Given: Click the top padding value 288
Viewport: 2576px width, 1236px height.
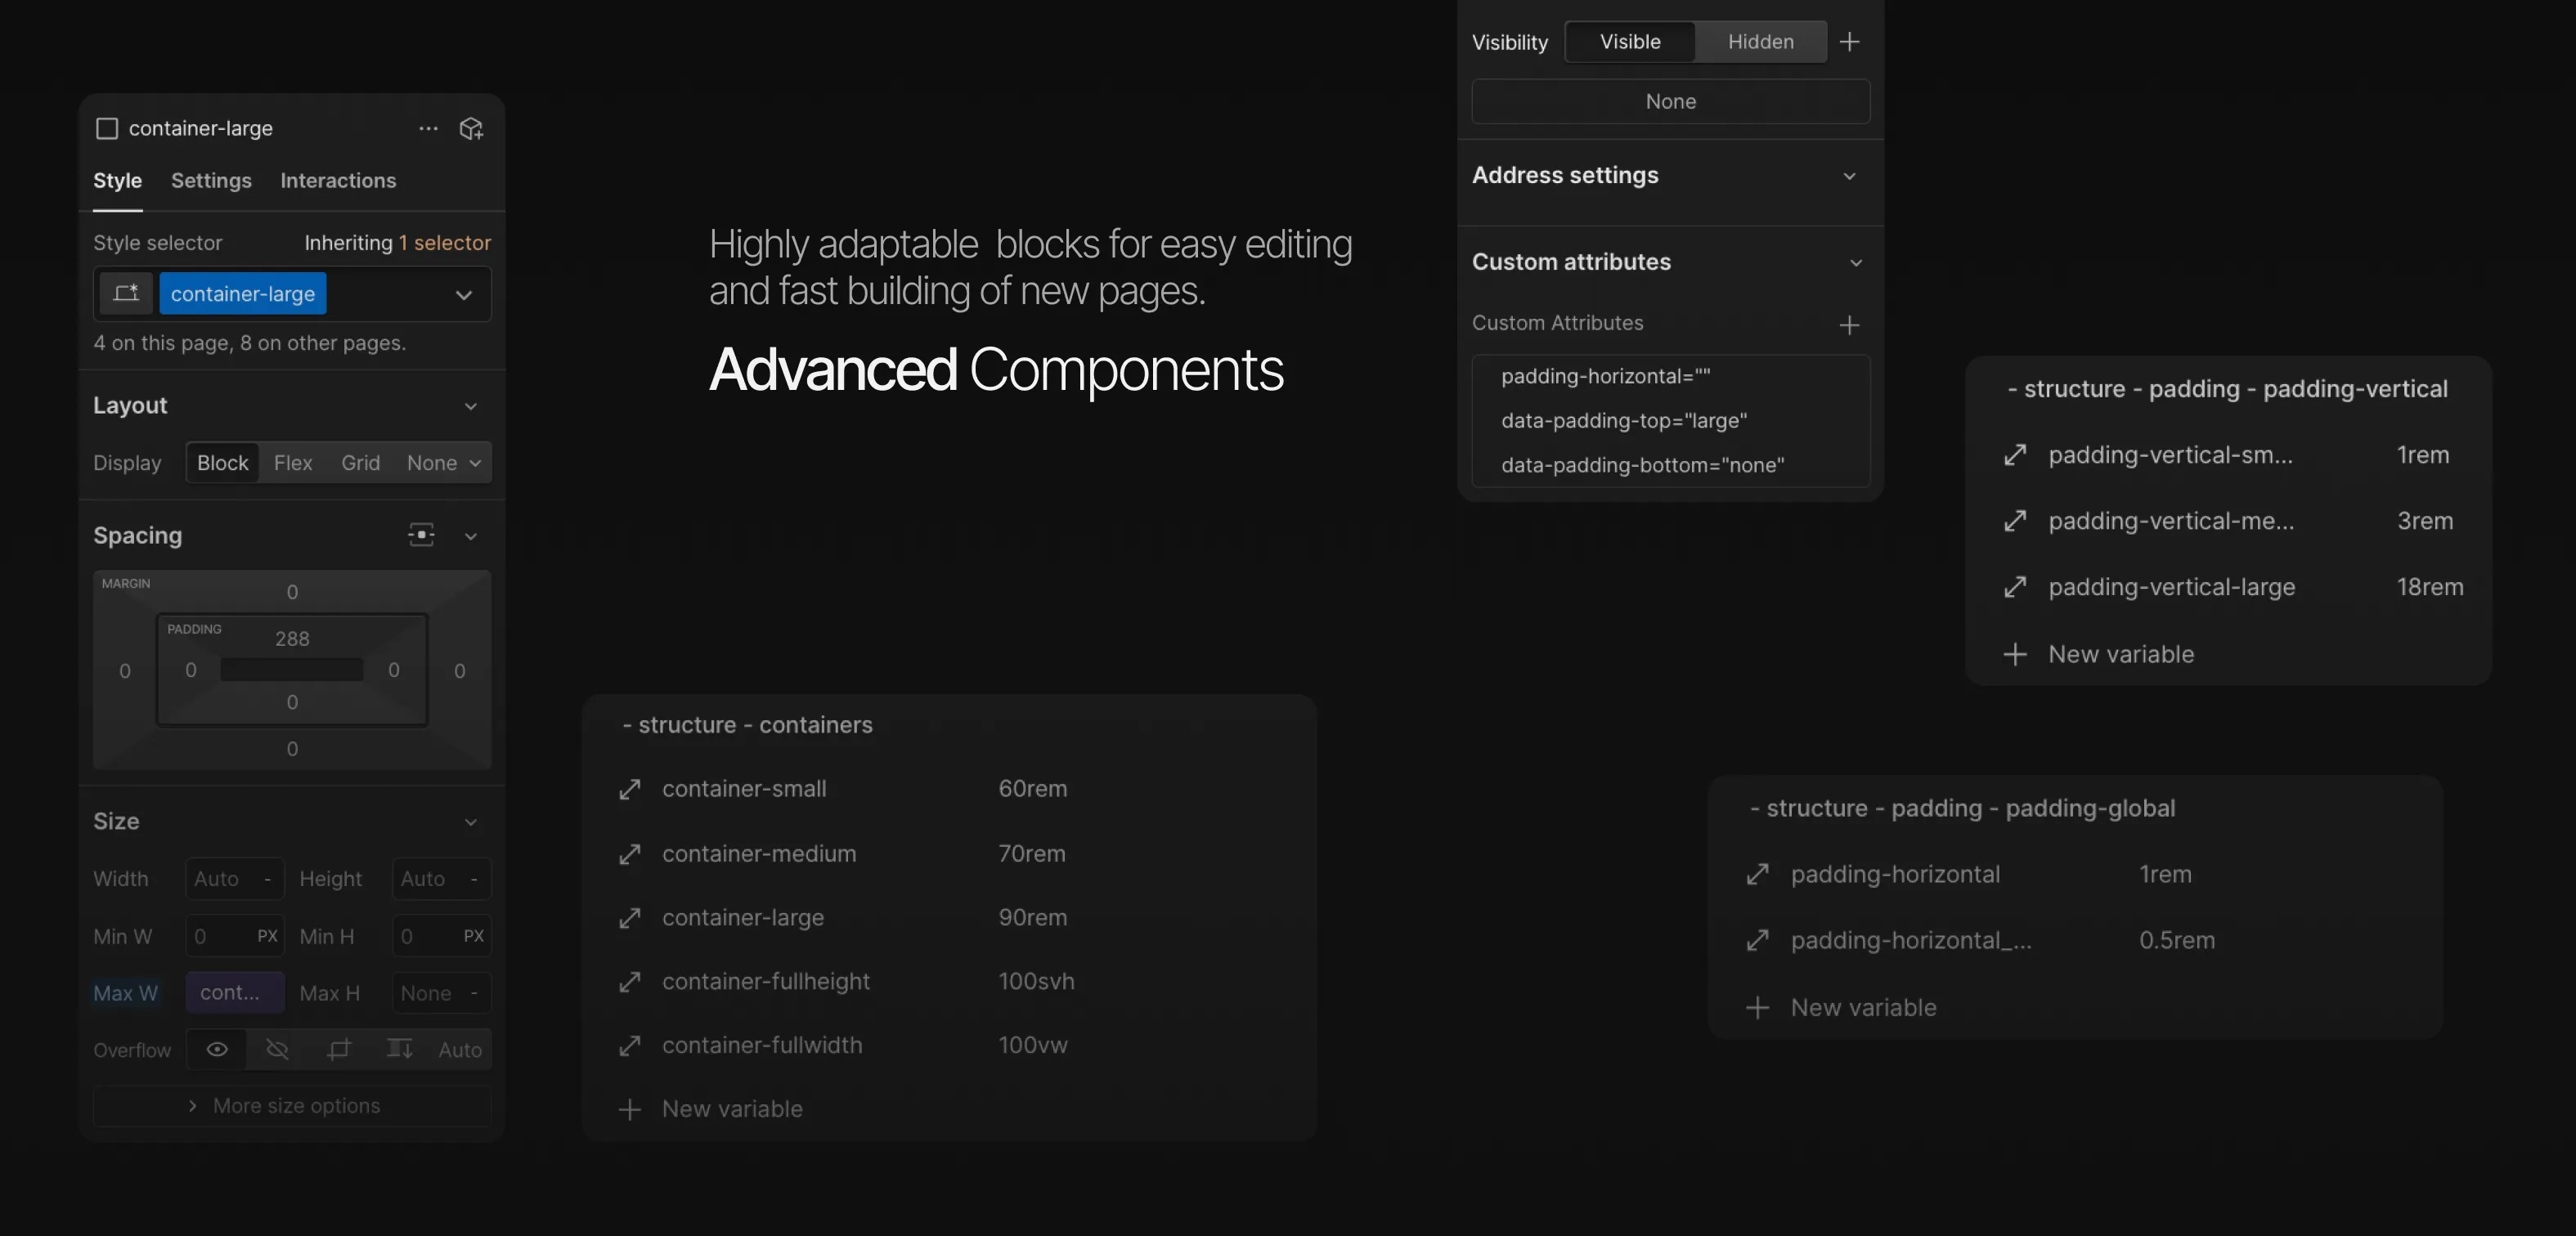Looking at the screenshot, I should tap(292, 639).
